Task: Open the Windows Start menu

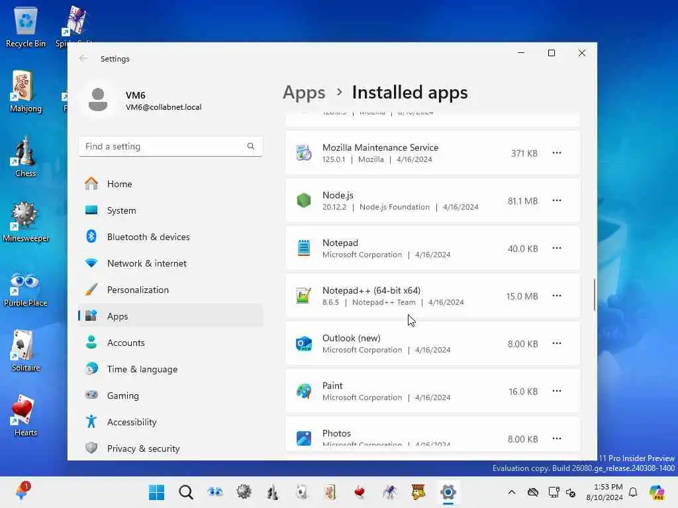Action: [x=156, y=492]
